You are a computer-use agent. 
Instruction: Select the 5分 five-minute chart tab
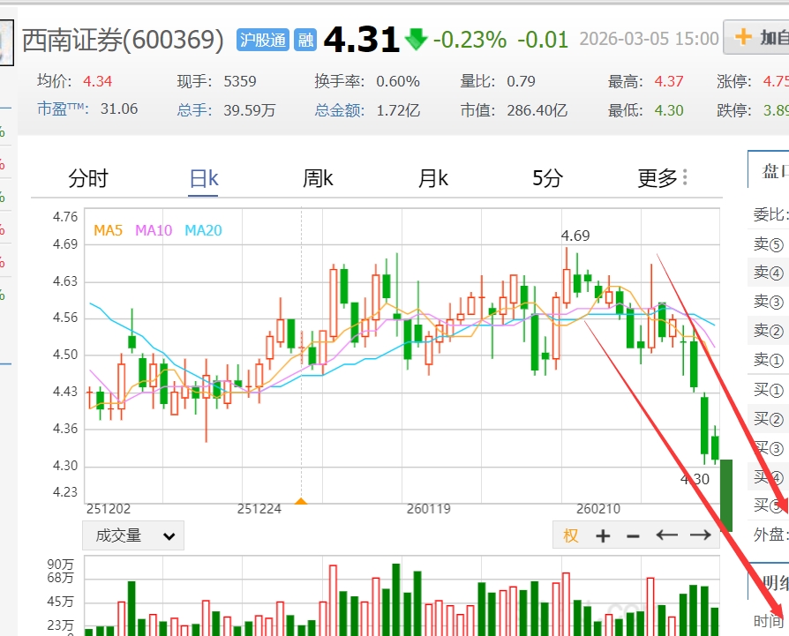coord(547,178)
